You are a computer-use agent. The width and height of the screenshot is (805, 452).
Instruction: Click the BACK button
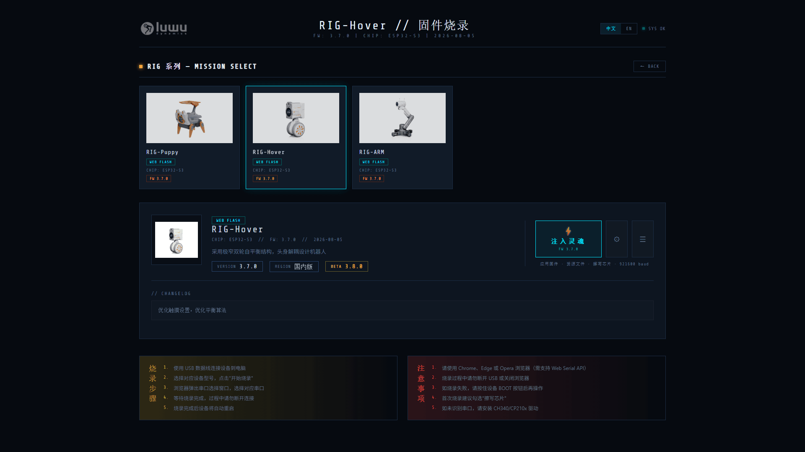[x=649, y=66]
